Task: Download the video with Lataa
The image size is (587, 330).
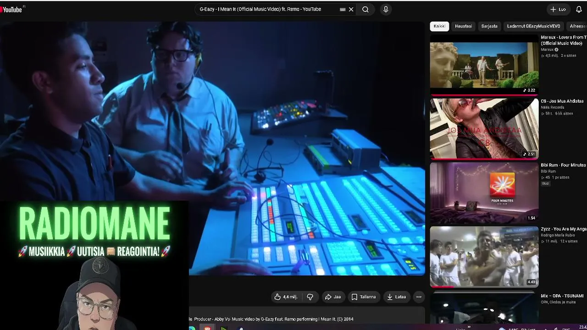Action: pyautogui.click(x=397, y=297)
